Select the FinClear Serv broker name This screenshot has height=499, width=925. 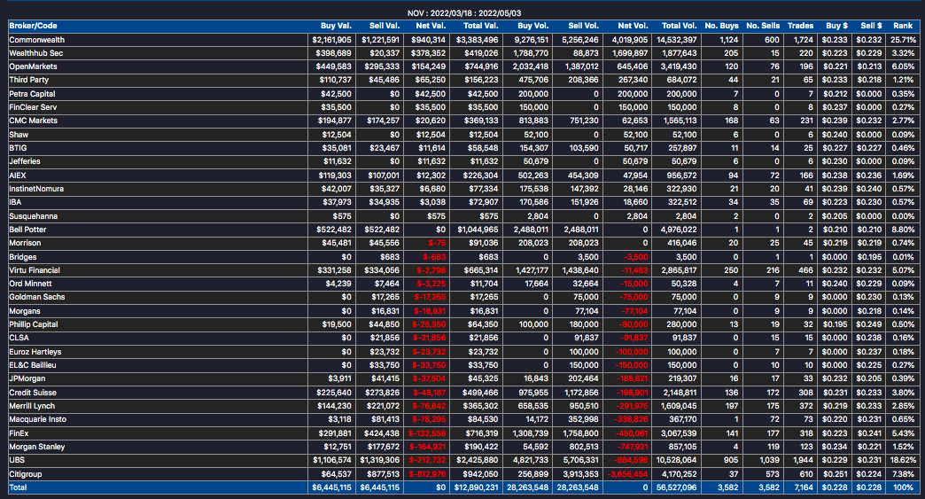(33, 107)
